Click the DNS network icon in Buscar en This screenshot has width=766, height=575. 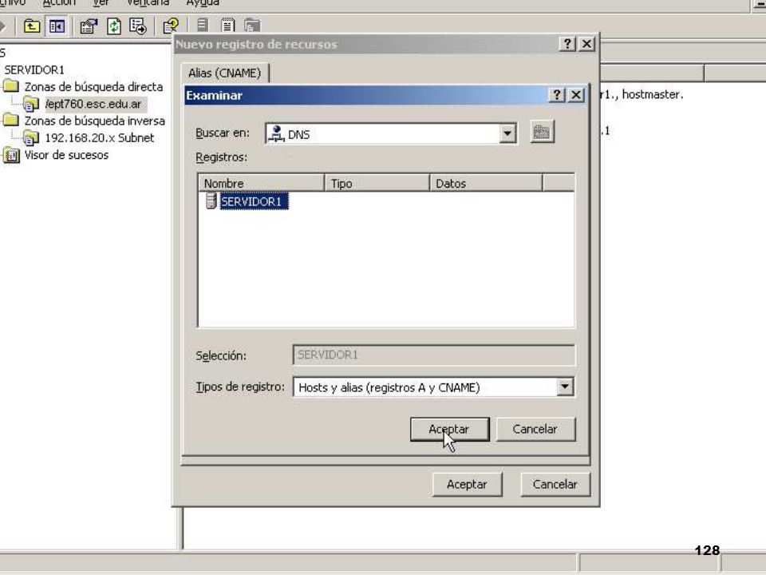(x=276, y=133)
